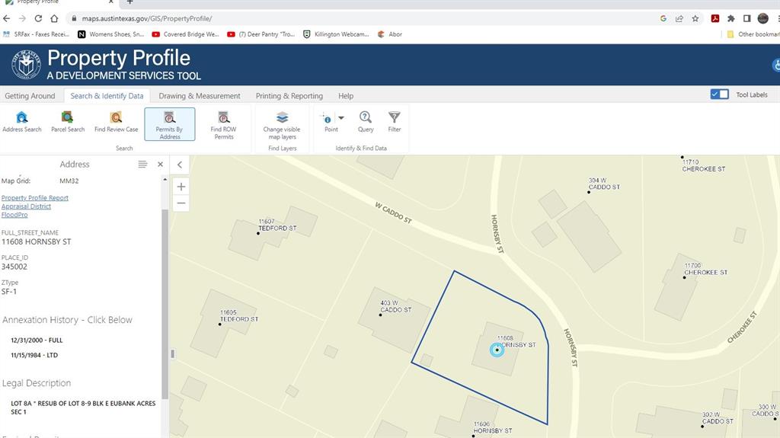Zoom out on the map
780x438 pixels.
pyautogui.click(x=181, y=203)
